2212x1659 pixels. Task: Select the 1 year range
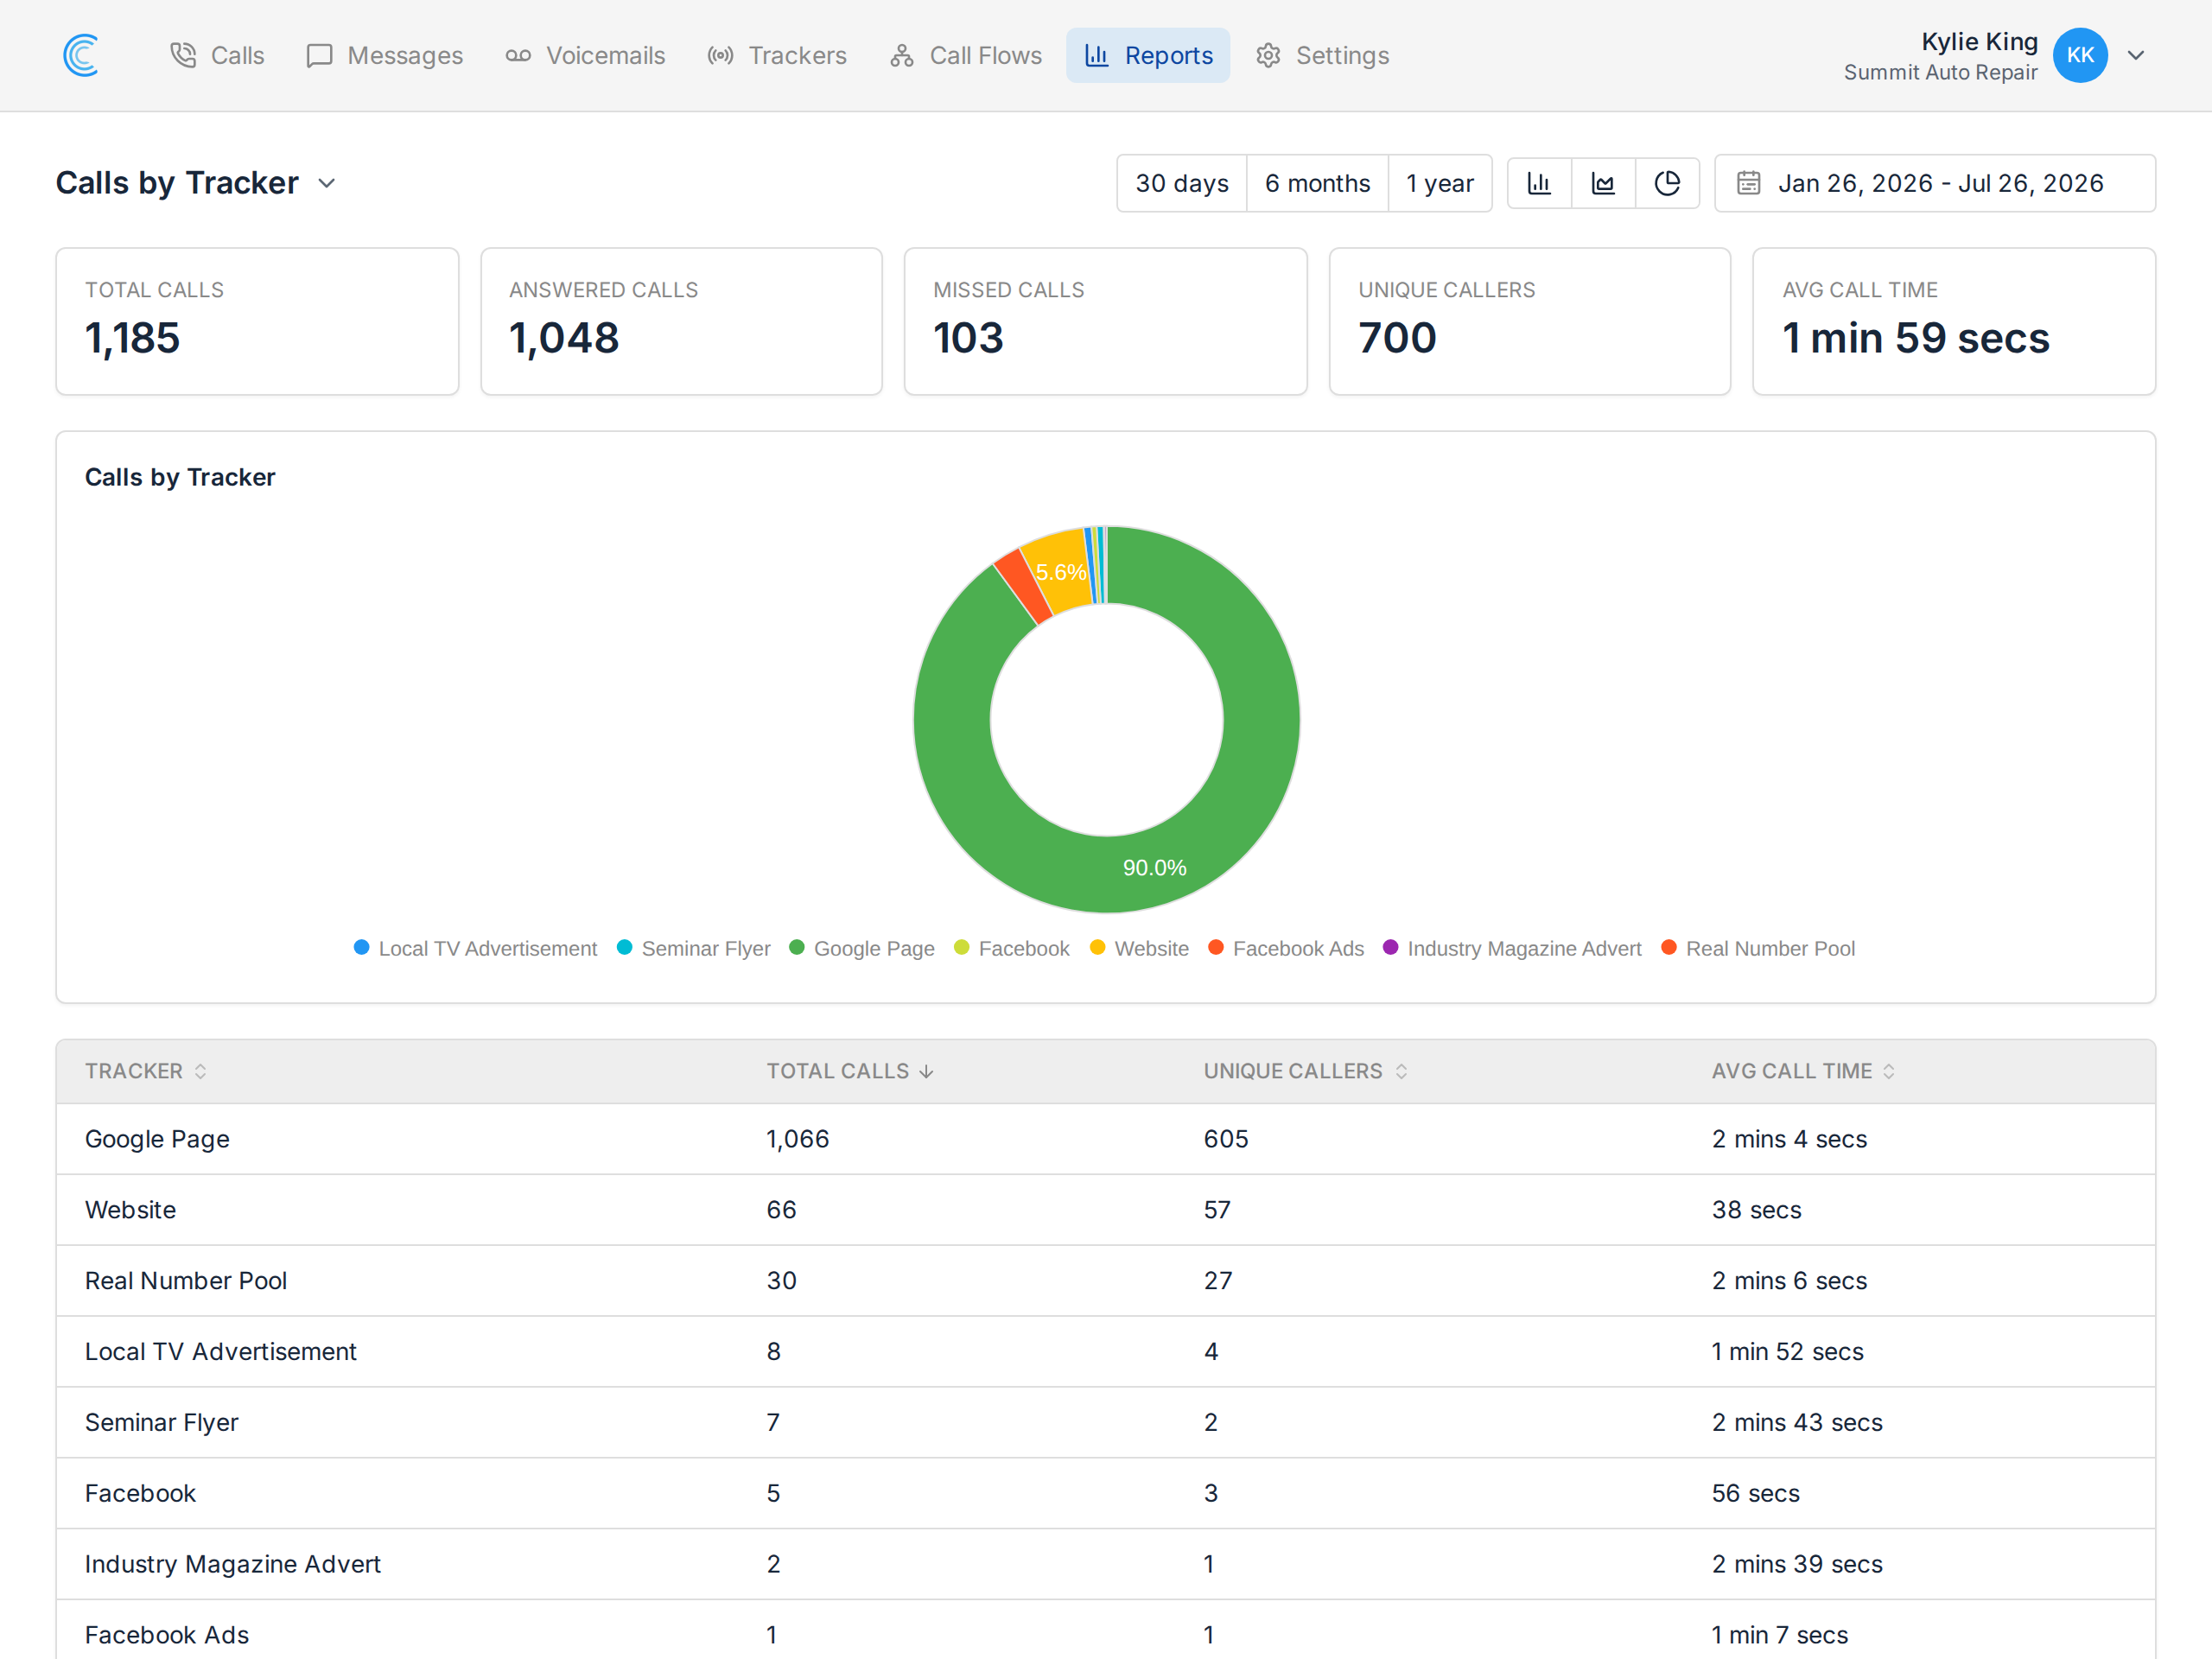tap(1440, 183)
